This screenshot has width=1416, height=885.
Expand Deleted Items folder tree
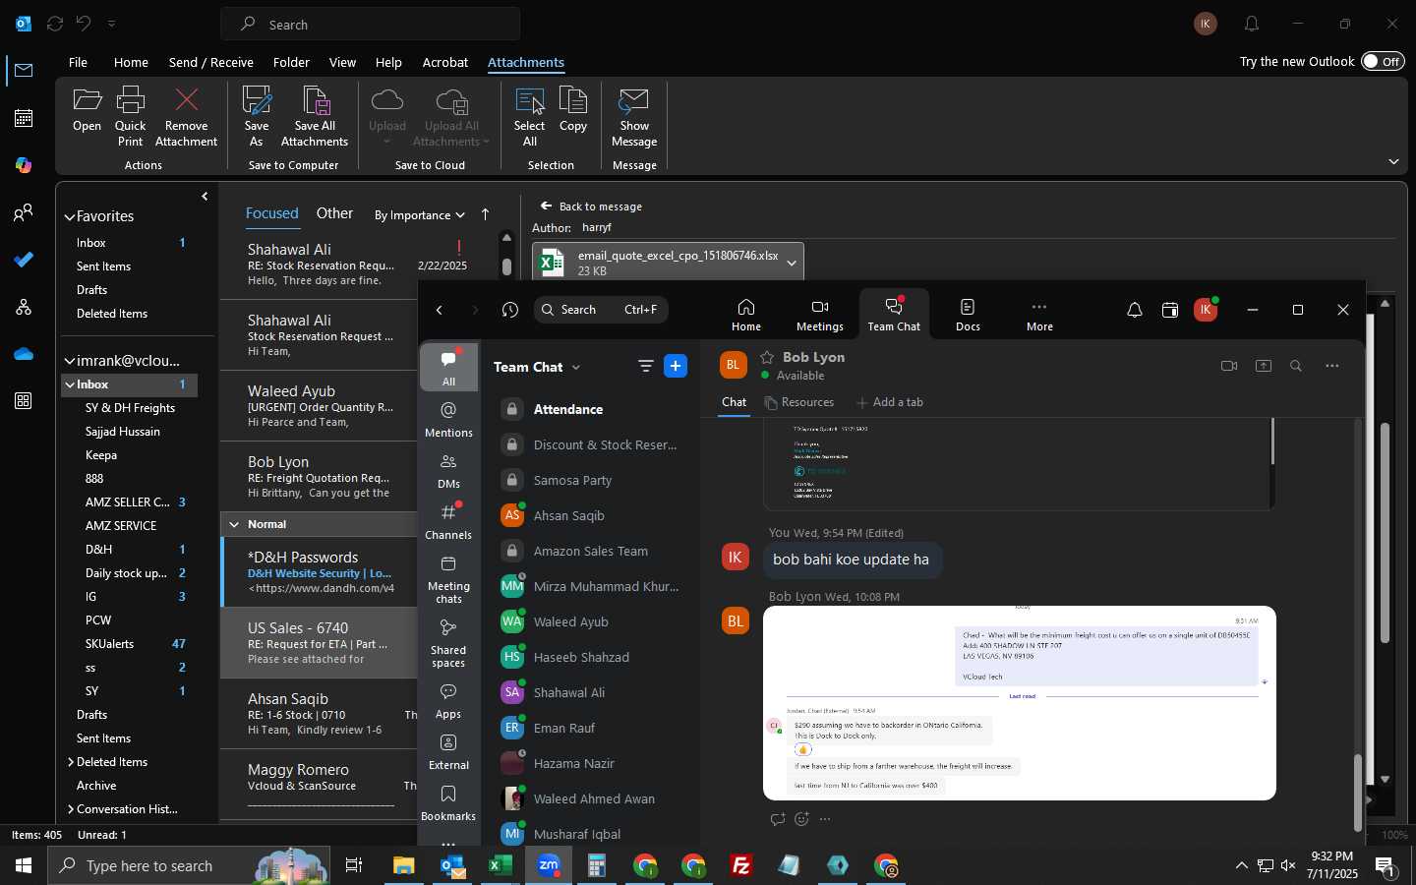coord(71,762)
